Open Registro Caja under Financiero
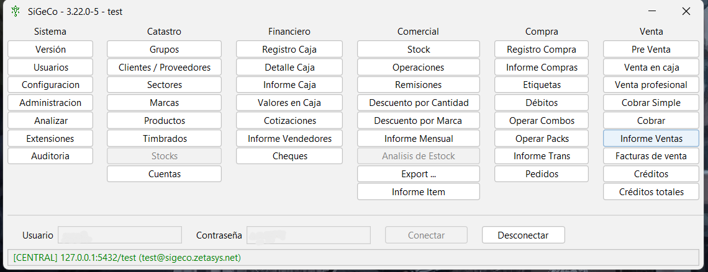This screenshot has width=708, height=272. click(289, 50)
